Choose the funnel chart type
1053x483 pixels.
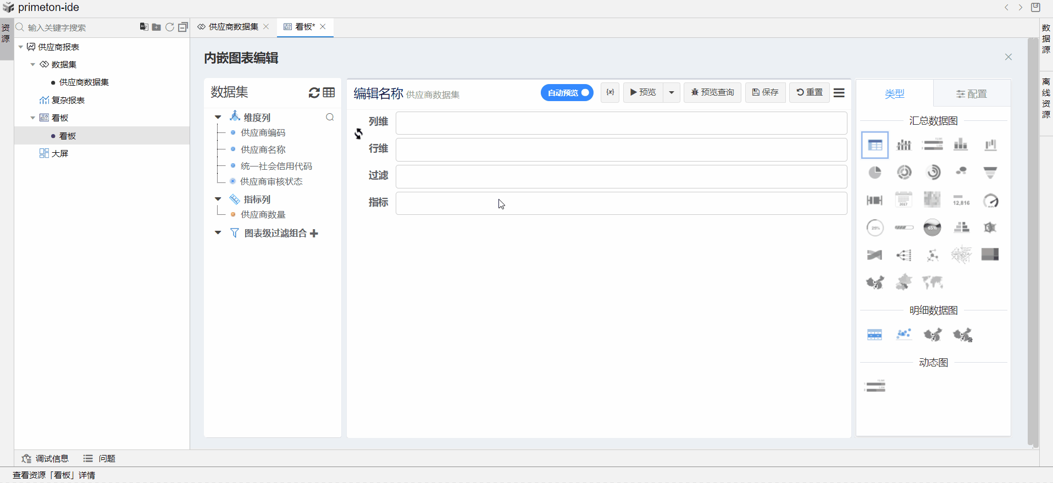coord(990,173)
